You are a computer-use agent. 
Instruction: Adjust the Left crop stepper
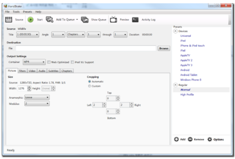[104, 105]
